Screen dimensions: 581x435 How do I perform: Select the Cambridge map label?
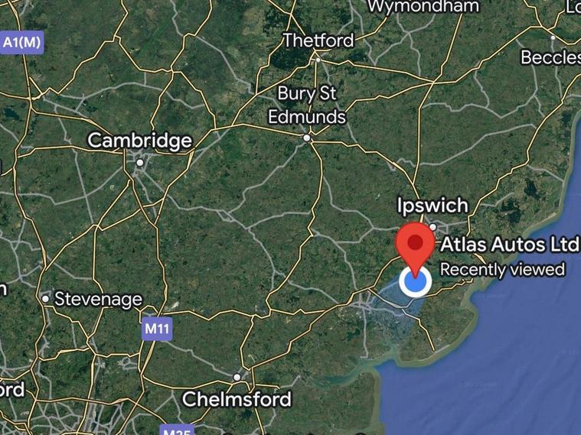[x=140, y=141]
